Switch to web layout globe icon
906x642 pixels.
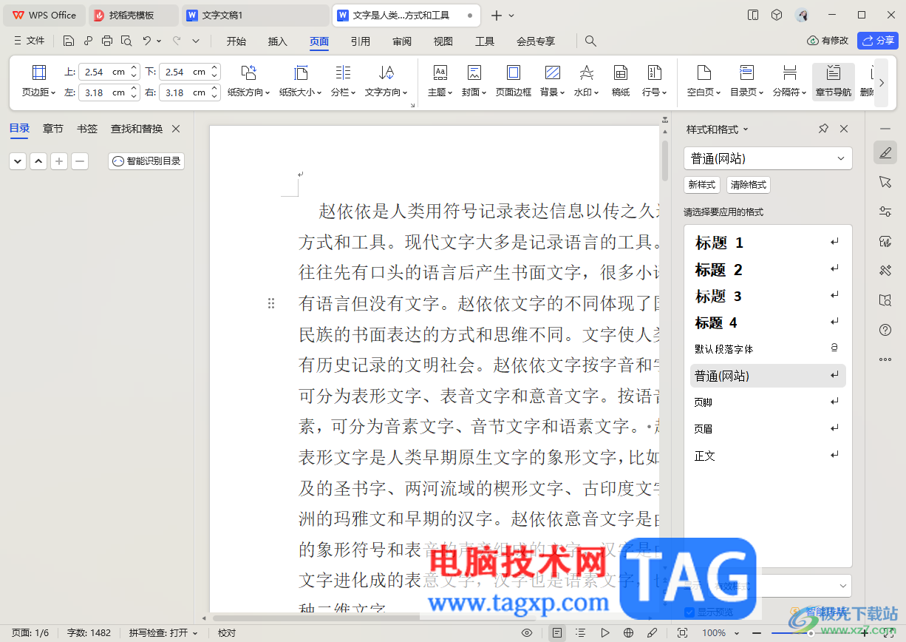[628, 633]
